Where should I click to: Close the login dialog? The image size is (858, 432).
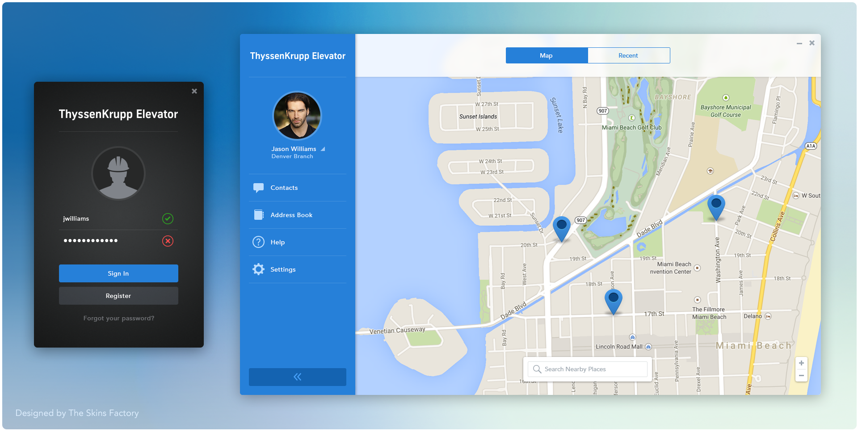[194, 91]
